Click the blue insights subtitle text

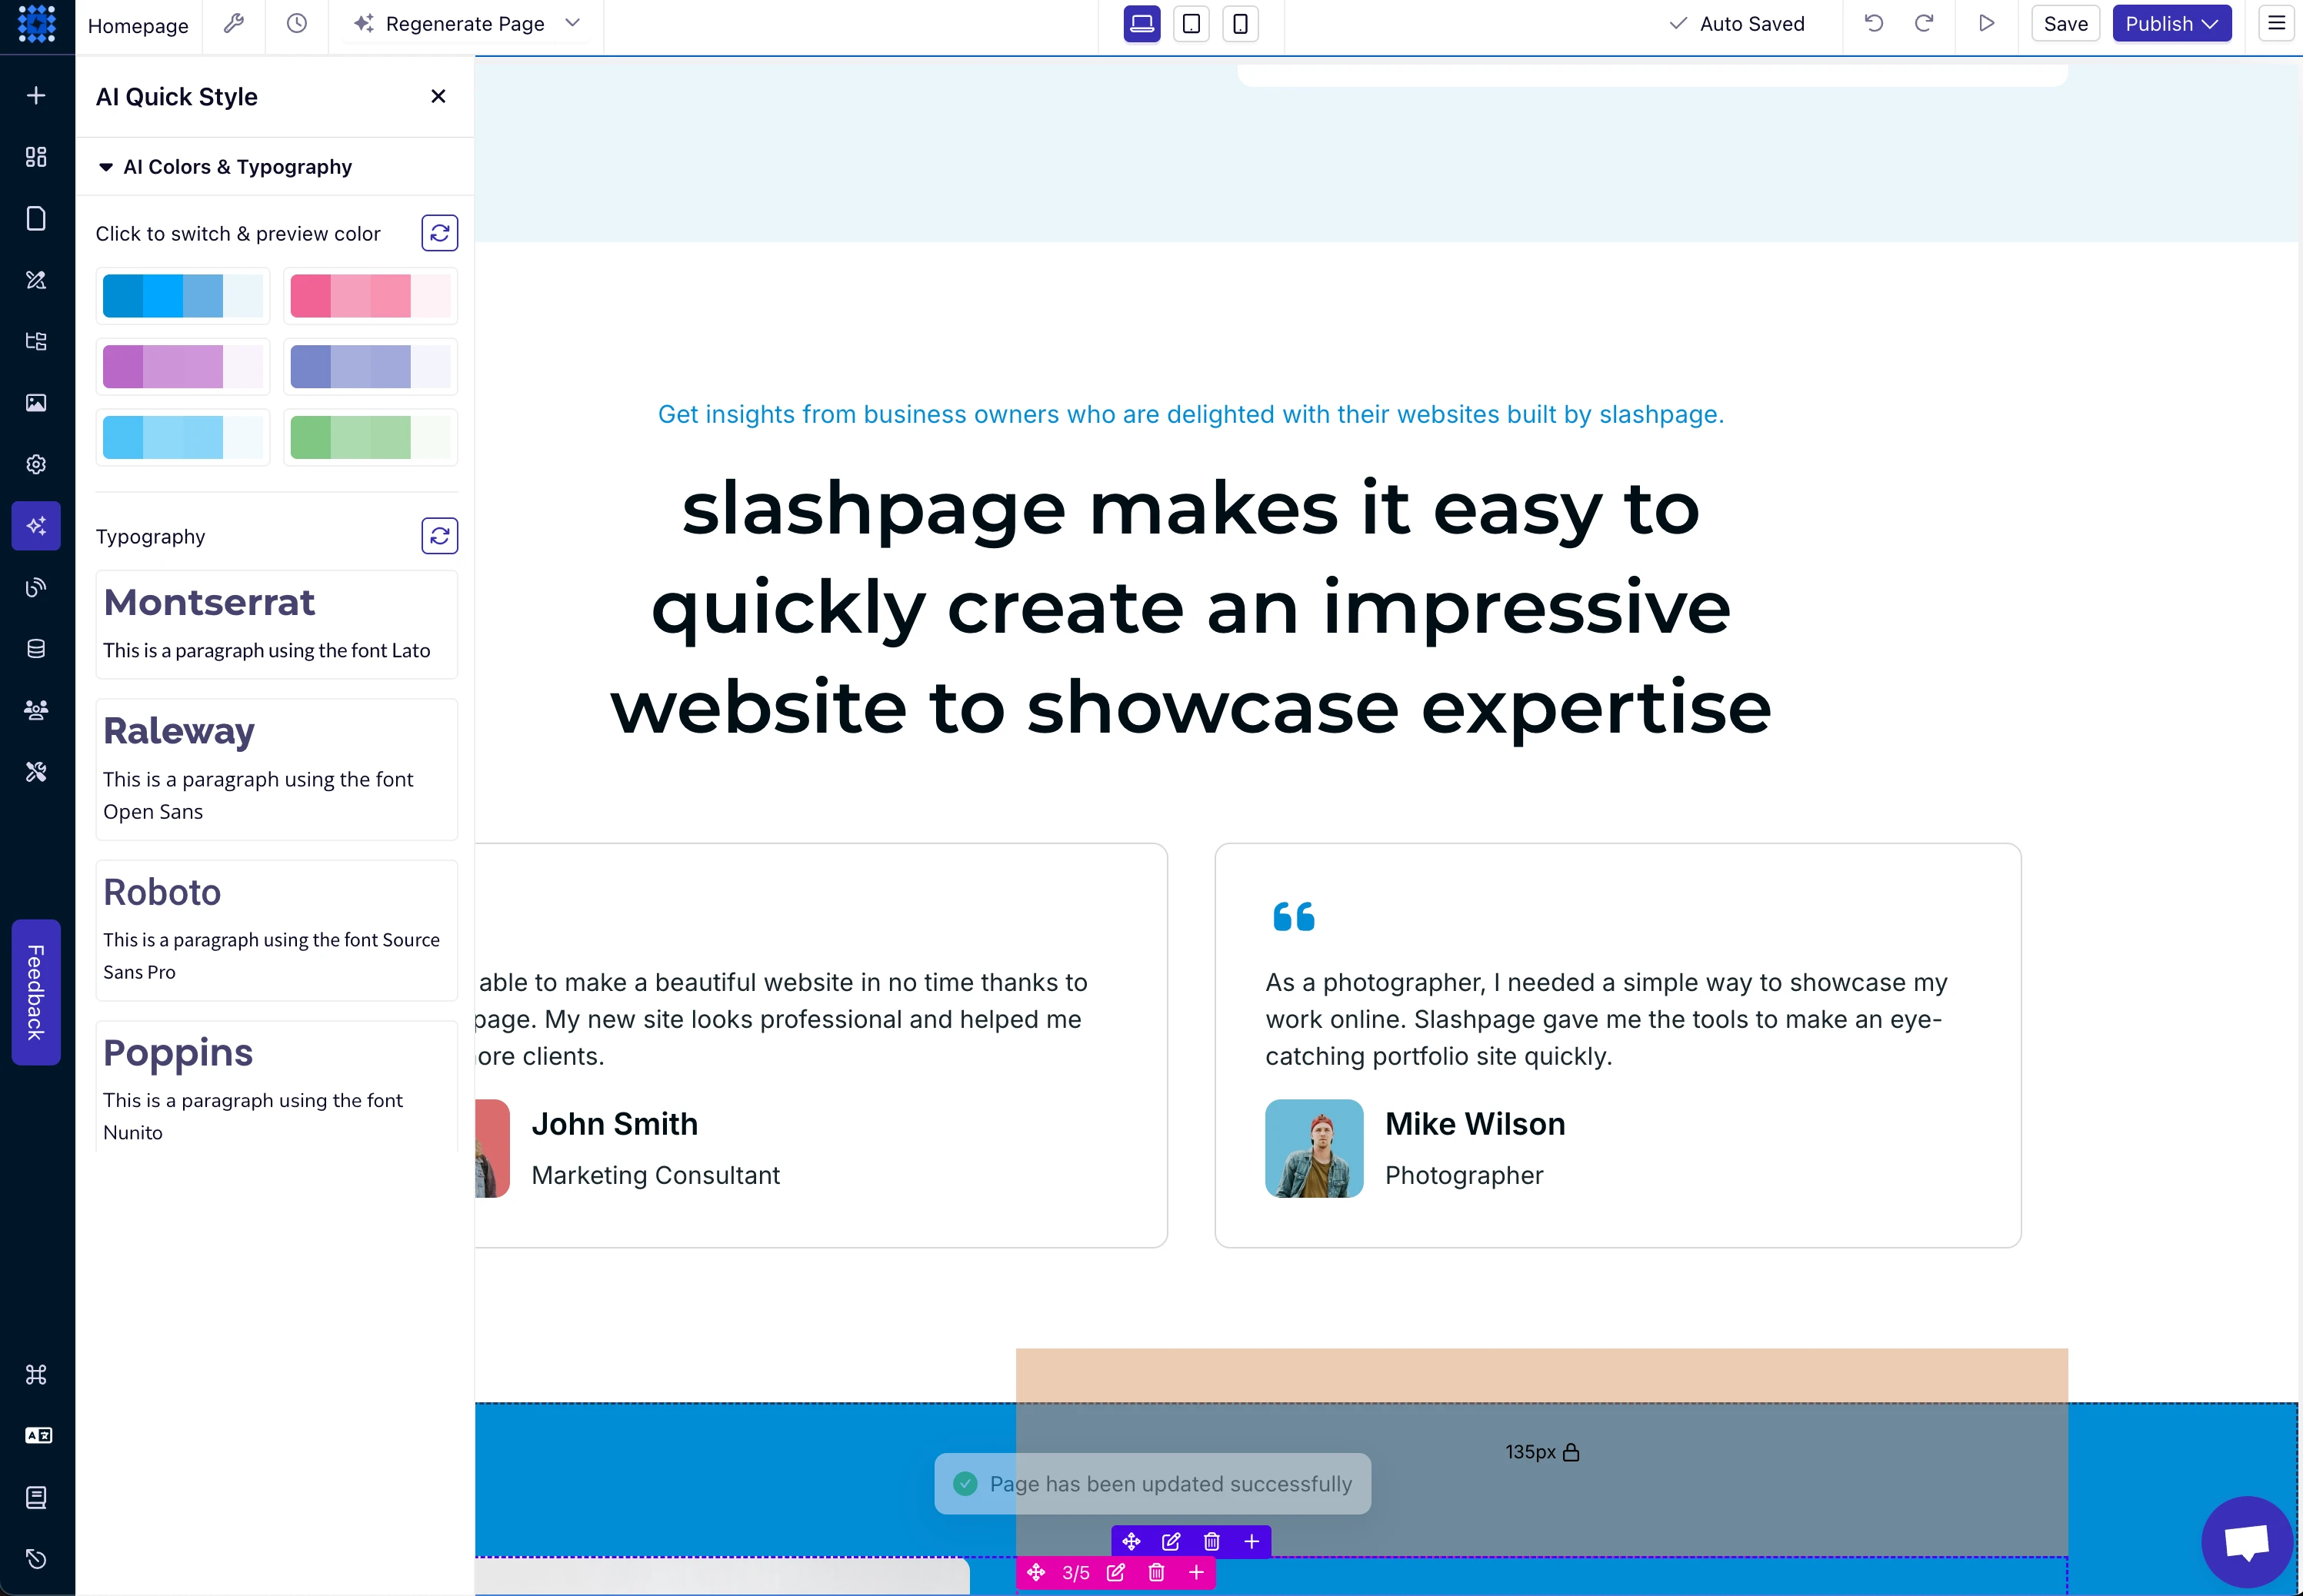(x=1191, y=414)
